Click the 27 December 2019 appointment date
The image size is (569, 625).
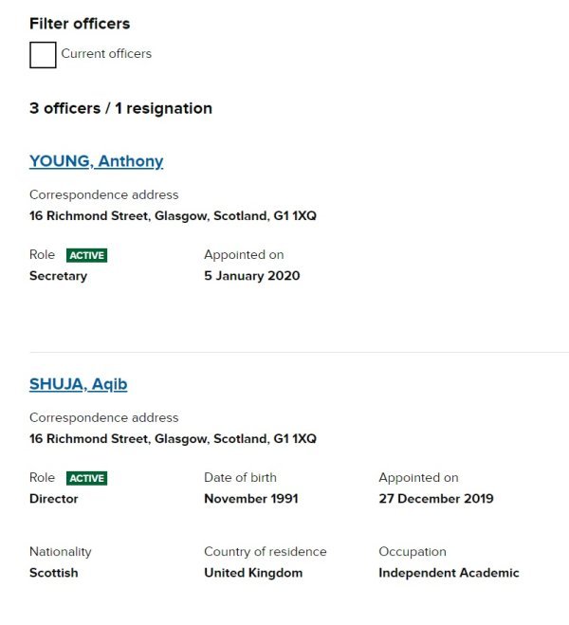(435, 499)
